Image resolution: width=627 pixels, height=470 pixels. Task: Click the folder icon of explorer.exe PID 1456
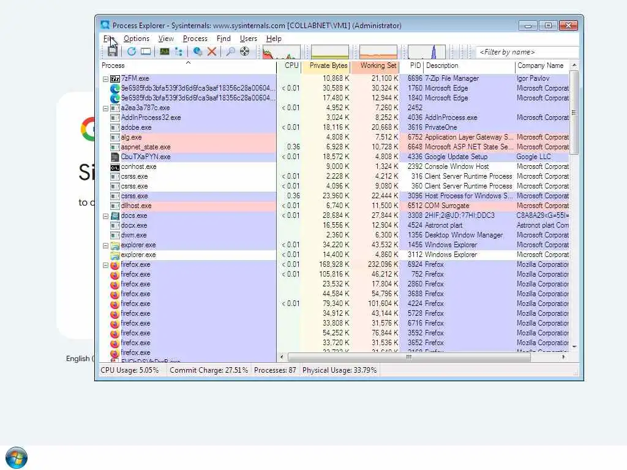[115, 245]
